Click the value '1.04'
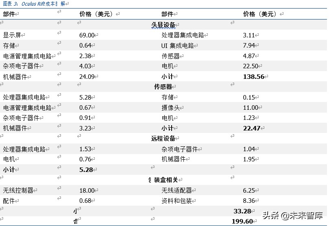The width and height of the screenshot is (329, 226). click(x=249, y=149)
